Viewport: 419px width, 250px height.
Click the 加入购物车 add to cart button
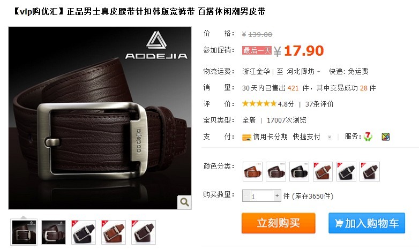[366, 223]
